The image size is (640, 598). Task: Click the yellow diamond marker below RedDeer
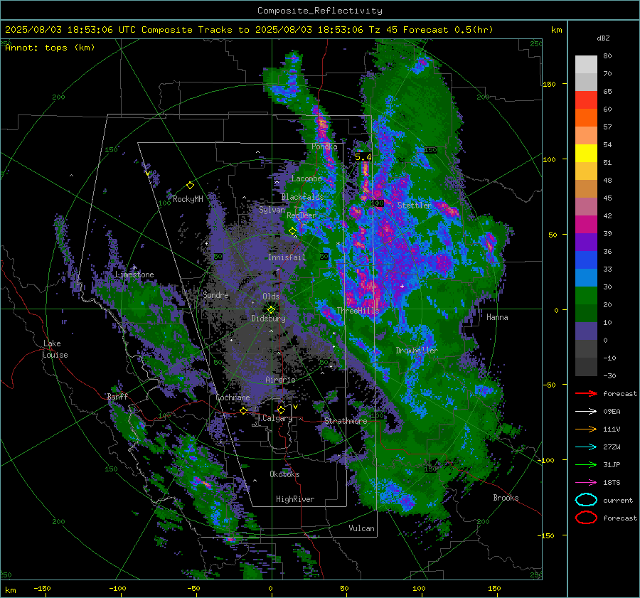click(292, 231)
